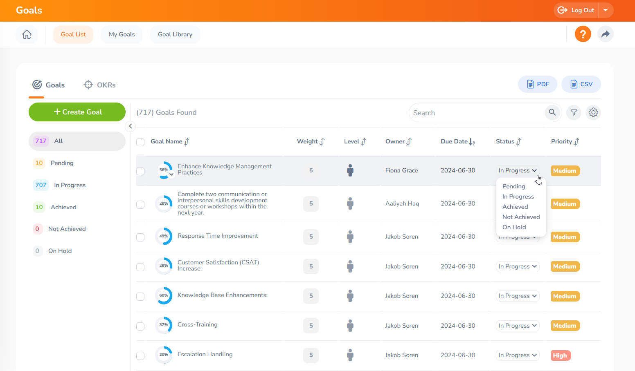Click level person icon in Escalation Handling row

[x=350, y=355]
